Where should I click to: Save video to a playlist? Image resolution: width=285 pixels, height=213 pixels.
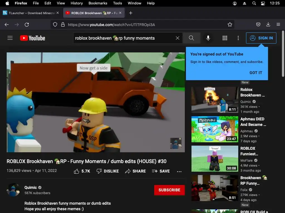pos(161,171)
